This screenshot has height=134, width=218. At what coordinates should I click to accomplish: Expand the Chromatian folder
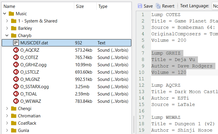pyautogui.click(x=7, y=116)
